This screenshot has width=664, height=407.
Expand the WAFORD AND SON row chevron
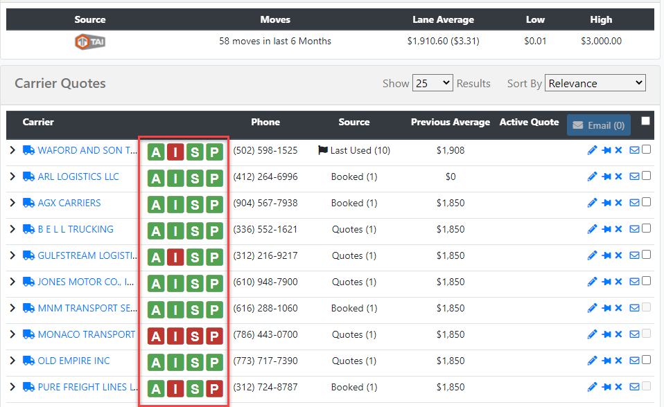pyautogui.click(x=12, y=150)
